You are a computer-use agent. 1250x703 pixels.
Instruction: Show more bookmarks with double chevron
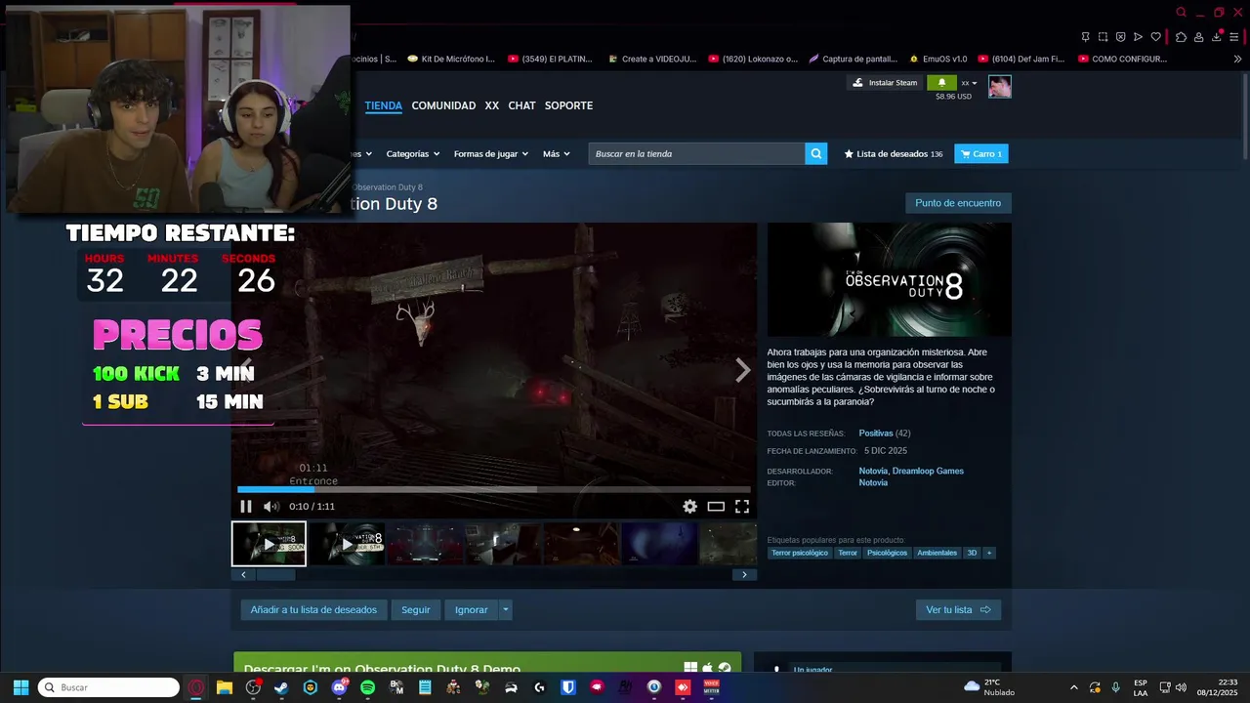coord(1237,59)
